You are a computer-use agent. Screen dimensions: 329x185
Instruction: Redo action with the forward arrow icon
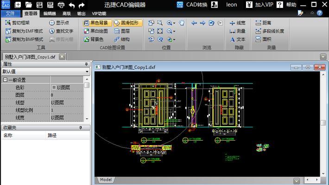pos(82,5)
